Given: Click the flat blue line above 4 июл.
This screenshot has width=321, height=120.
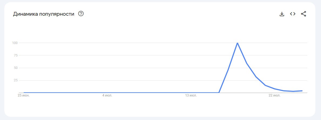Looking at the screenshot, I should click(107, 93).
